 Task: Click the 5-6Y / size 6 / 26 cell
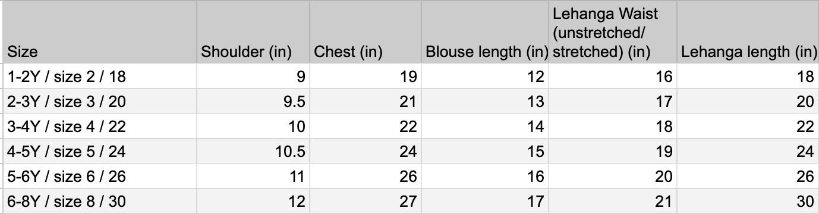[x=100, y=177]
